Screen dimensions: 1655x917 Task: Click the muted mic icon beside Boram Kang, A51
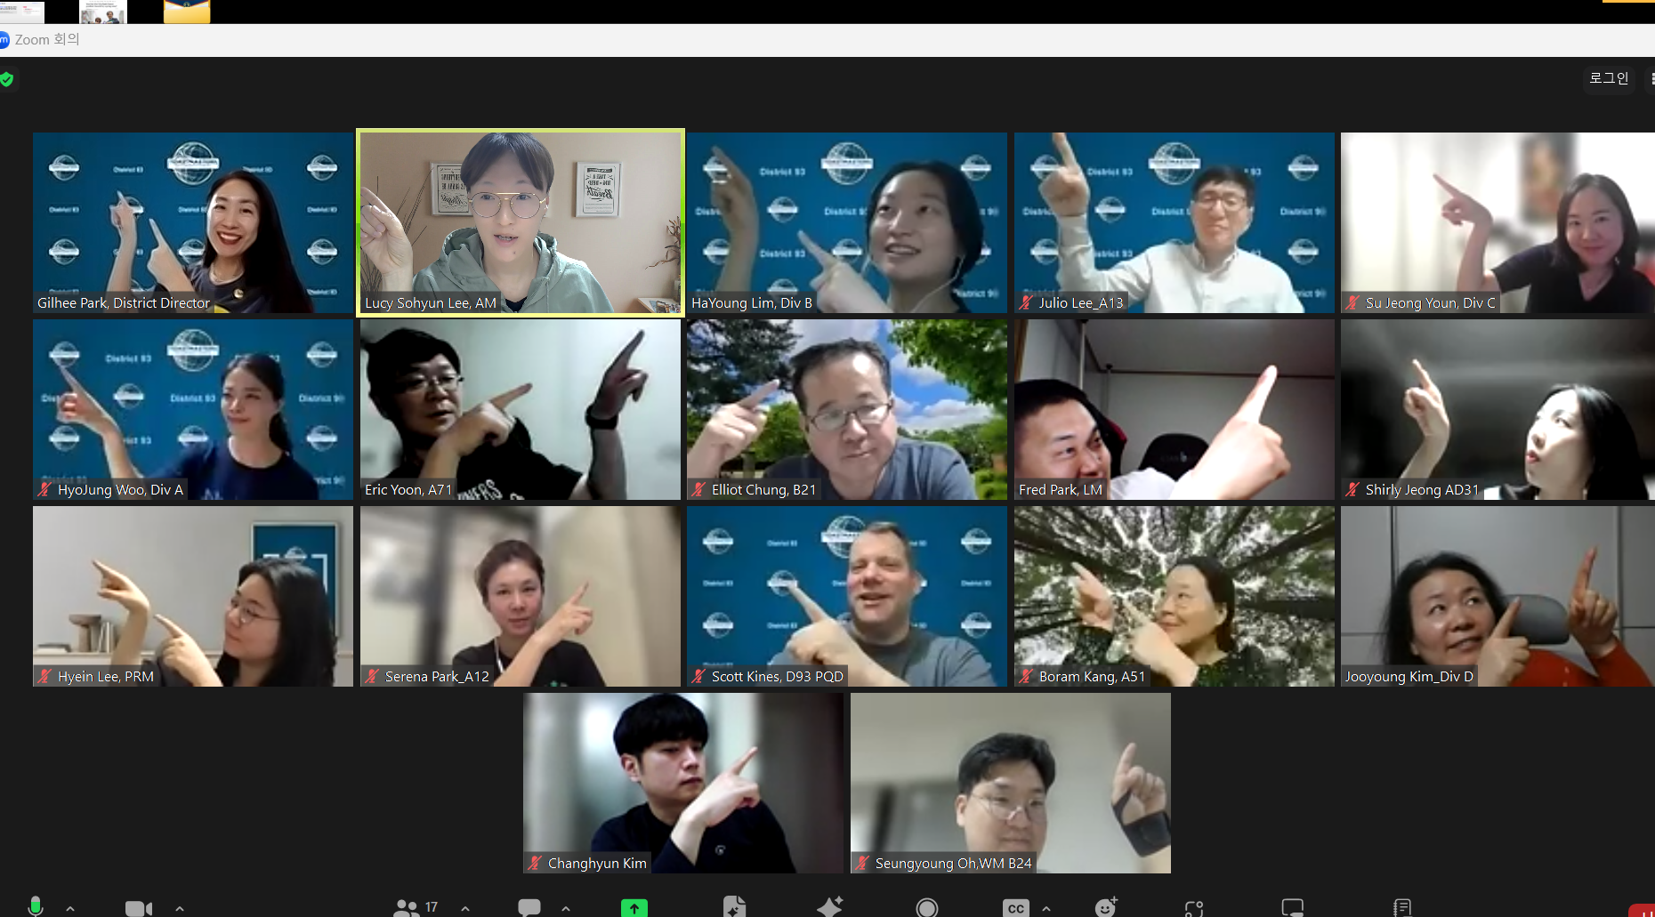click(1026, 676)
